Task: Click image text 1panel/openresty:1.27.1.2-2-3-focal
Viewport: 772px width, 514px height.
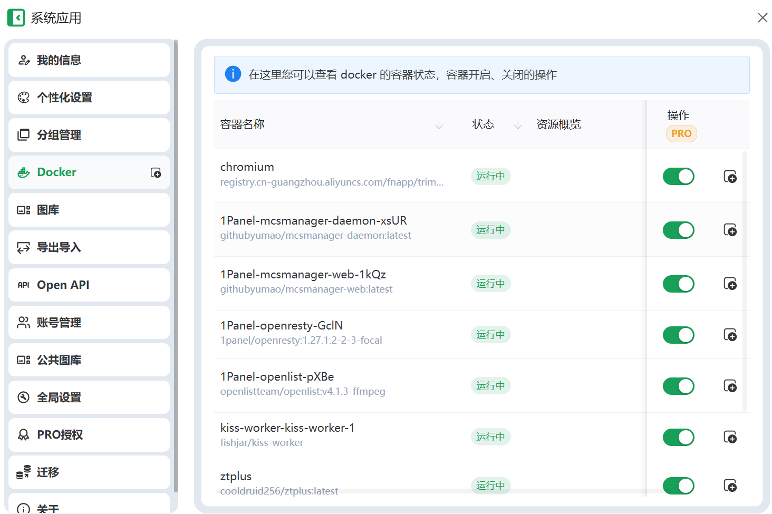Action: tap(301, 341)
